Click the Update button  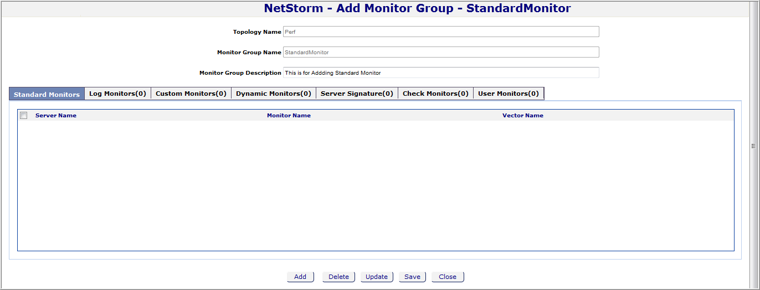pos(377,277)
